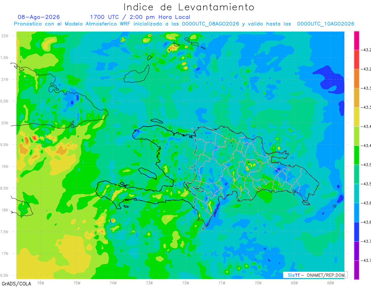
Task: Pick the bottom purple swatch on the color scale
Action: tap(356, 270)
